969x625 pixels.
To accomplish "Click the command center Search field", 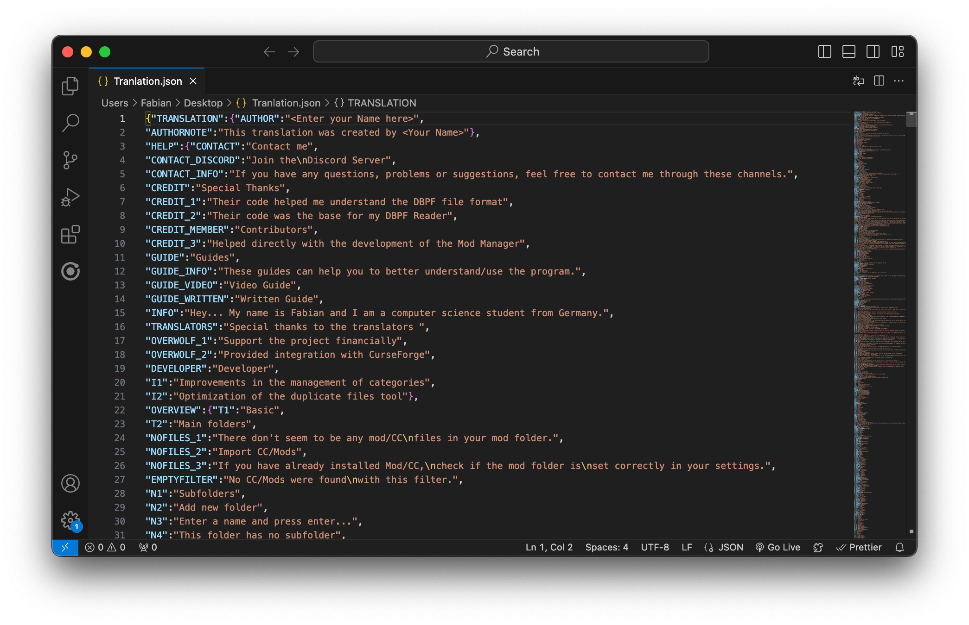I will pyautogui.click(x=511, y=51).
